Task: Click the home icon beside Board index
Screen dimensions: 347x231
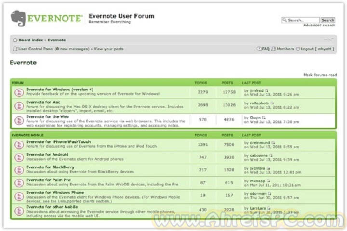Action: (15, 40)
